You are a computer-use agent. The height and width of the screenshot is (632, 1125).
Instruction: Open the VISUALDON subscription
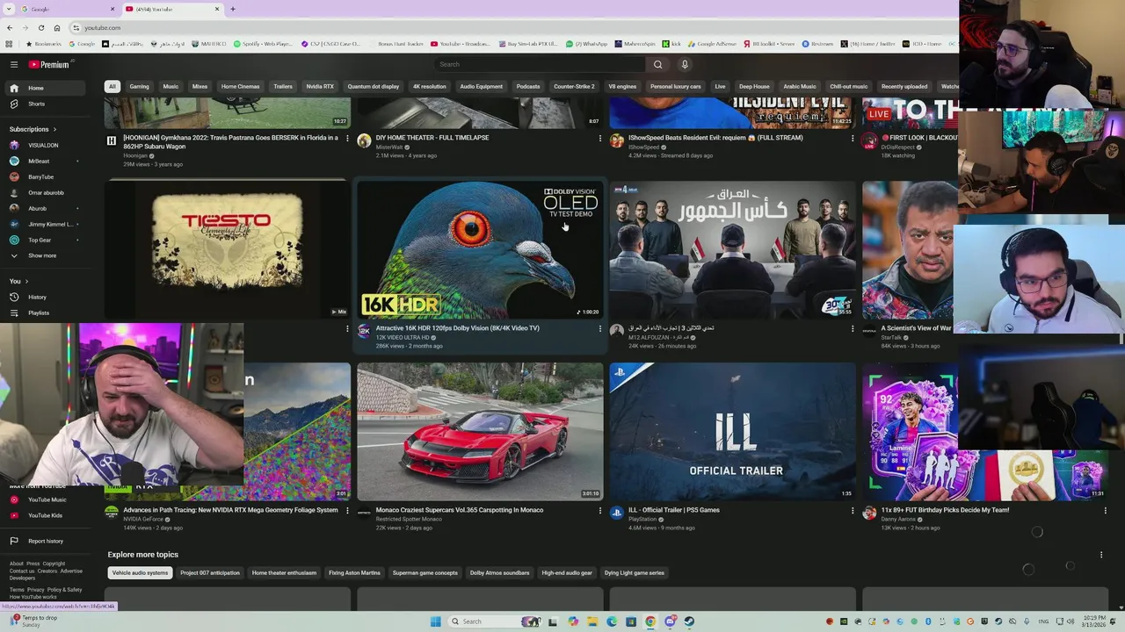click(46, 145)
